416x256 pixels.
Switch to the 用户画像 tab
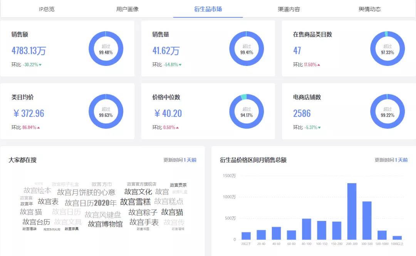(x=127, y=9)
